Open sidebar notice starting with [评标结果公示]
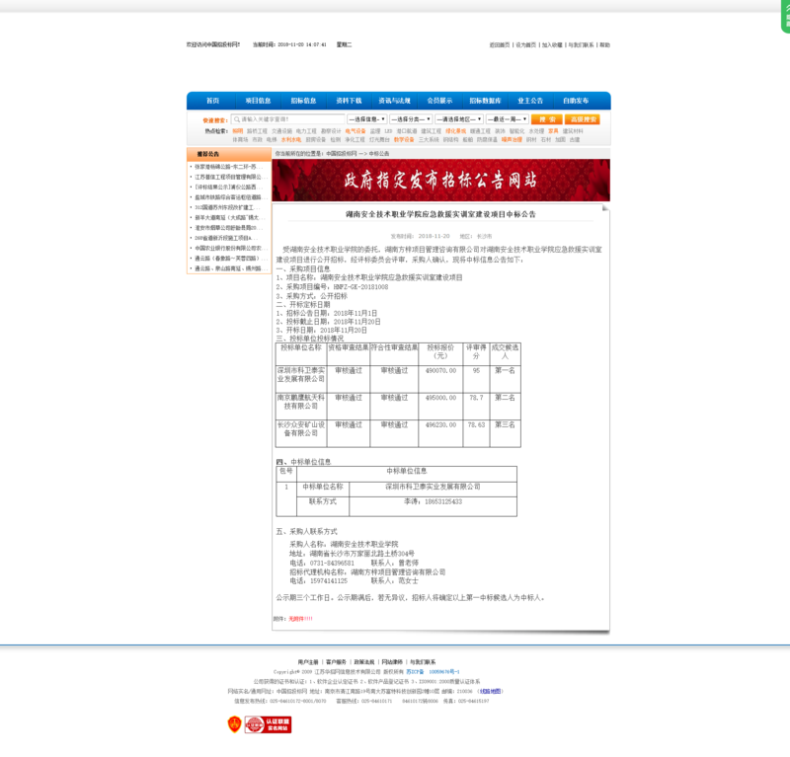Image resolution: width=790 pixels, height=757 pixels. point(231,187)
